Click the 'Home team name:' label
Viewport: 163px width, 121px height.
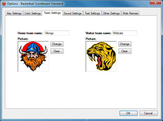click(x=30, y=33)
